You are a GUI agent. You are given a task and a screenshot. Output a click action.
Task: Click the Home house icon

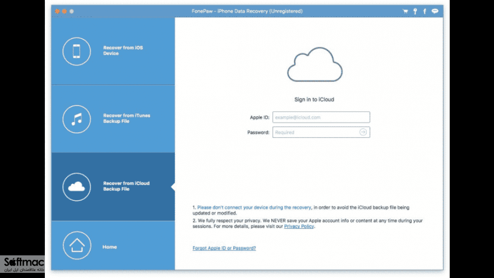pyautogui.click(x=77, y=245)
